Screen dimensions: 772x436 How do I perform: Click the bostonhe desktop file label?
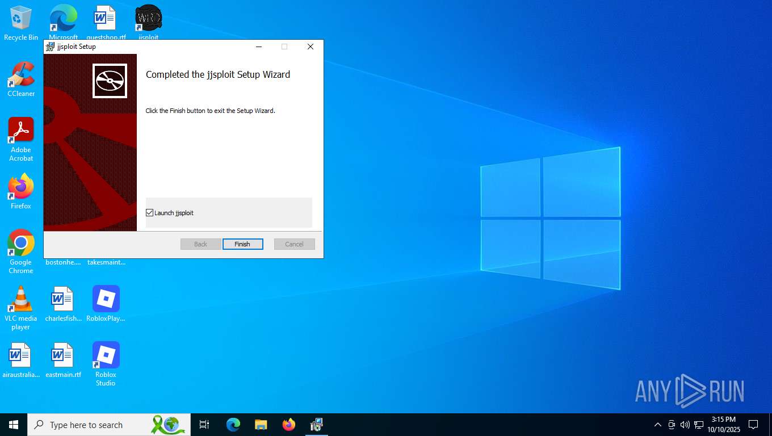[x=63, y=262]
